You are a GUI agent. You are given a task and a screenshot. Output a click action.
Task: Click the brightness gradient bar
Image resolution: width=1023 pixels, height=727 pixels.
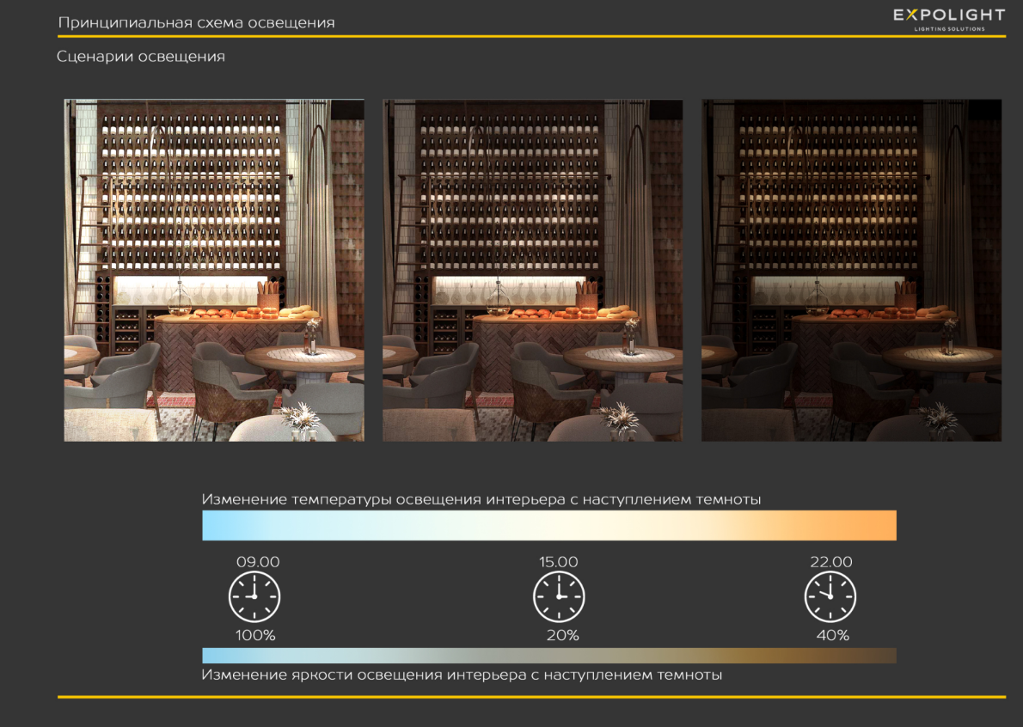point(548,656)
